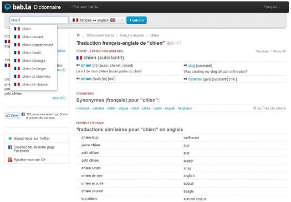Play audio for English word hammer

(185, 79)
